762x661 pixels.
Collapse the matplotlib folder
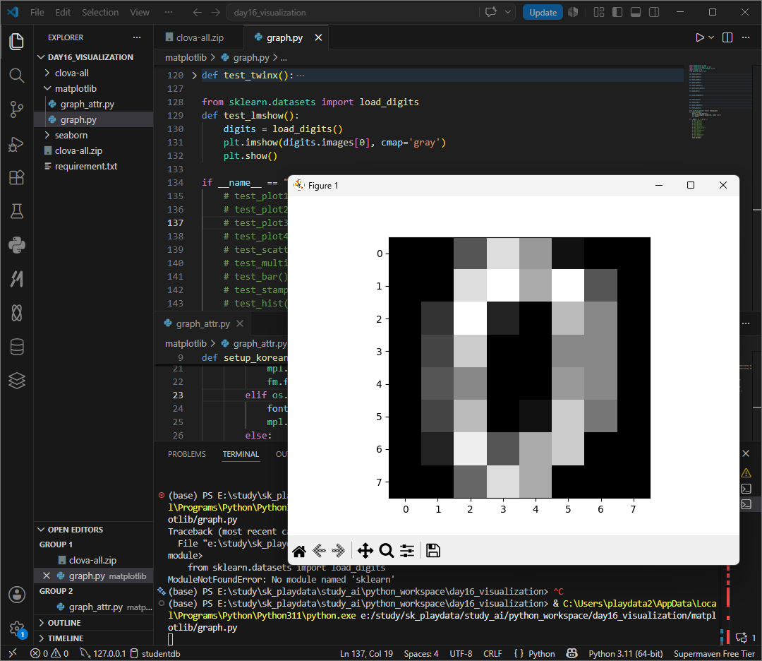pos(47,88)
